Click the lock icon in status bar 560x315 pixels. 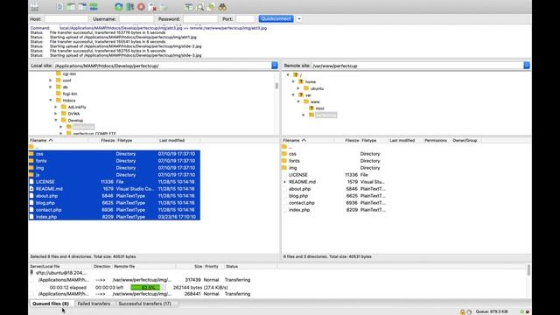(462, 311)
